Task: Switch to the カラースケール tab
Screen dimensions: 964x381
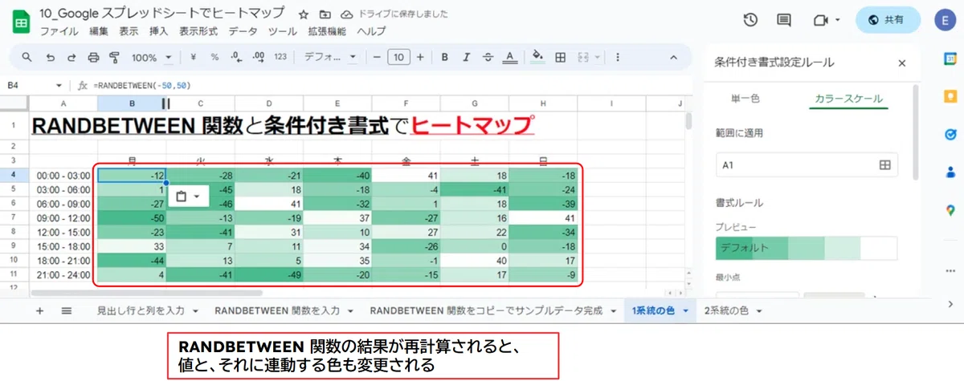Action: [x=848, y=99]
